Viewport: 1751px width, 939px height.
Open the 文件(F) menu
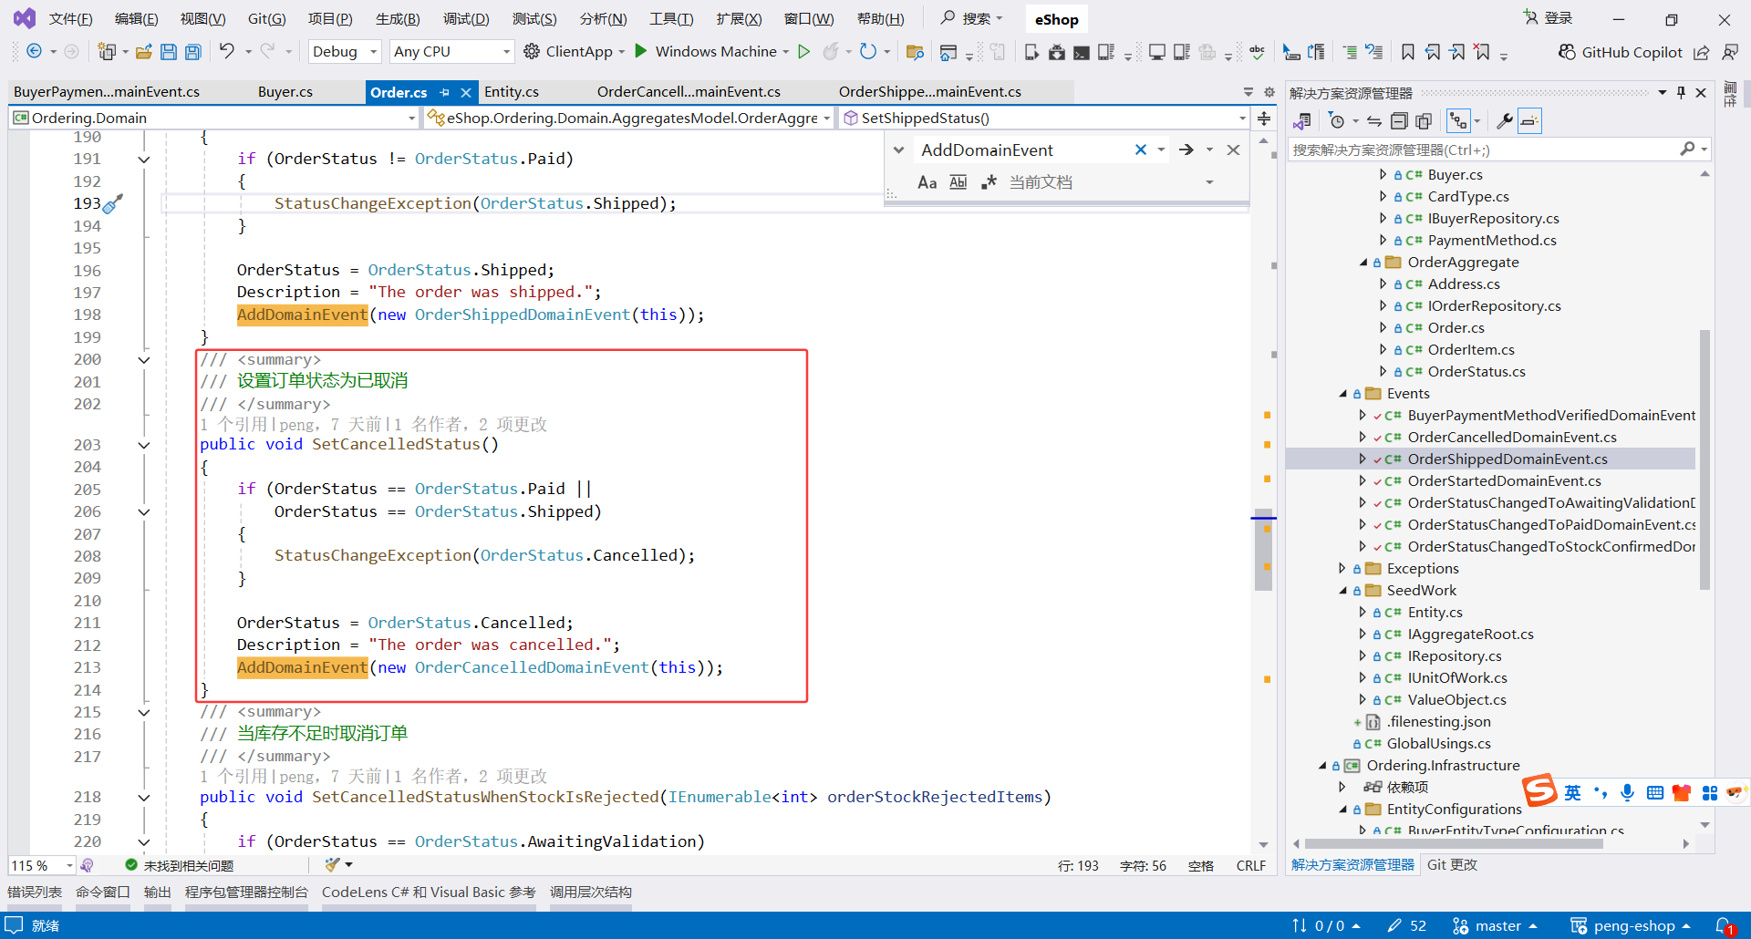(x=70, y=19)
